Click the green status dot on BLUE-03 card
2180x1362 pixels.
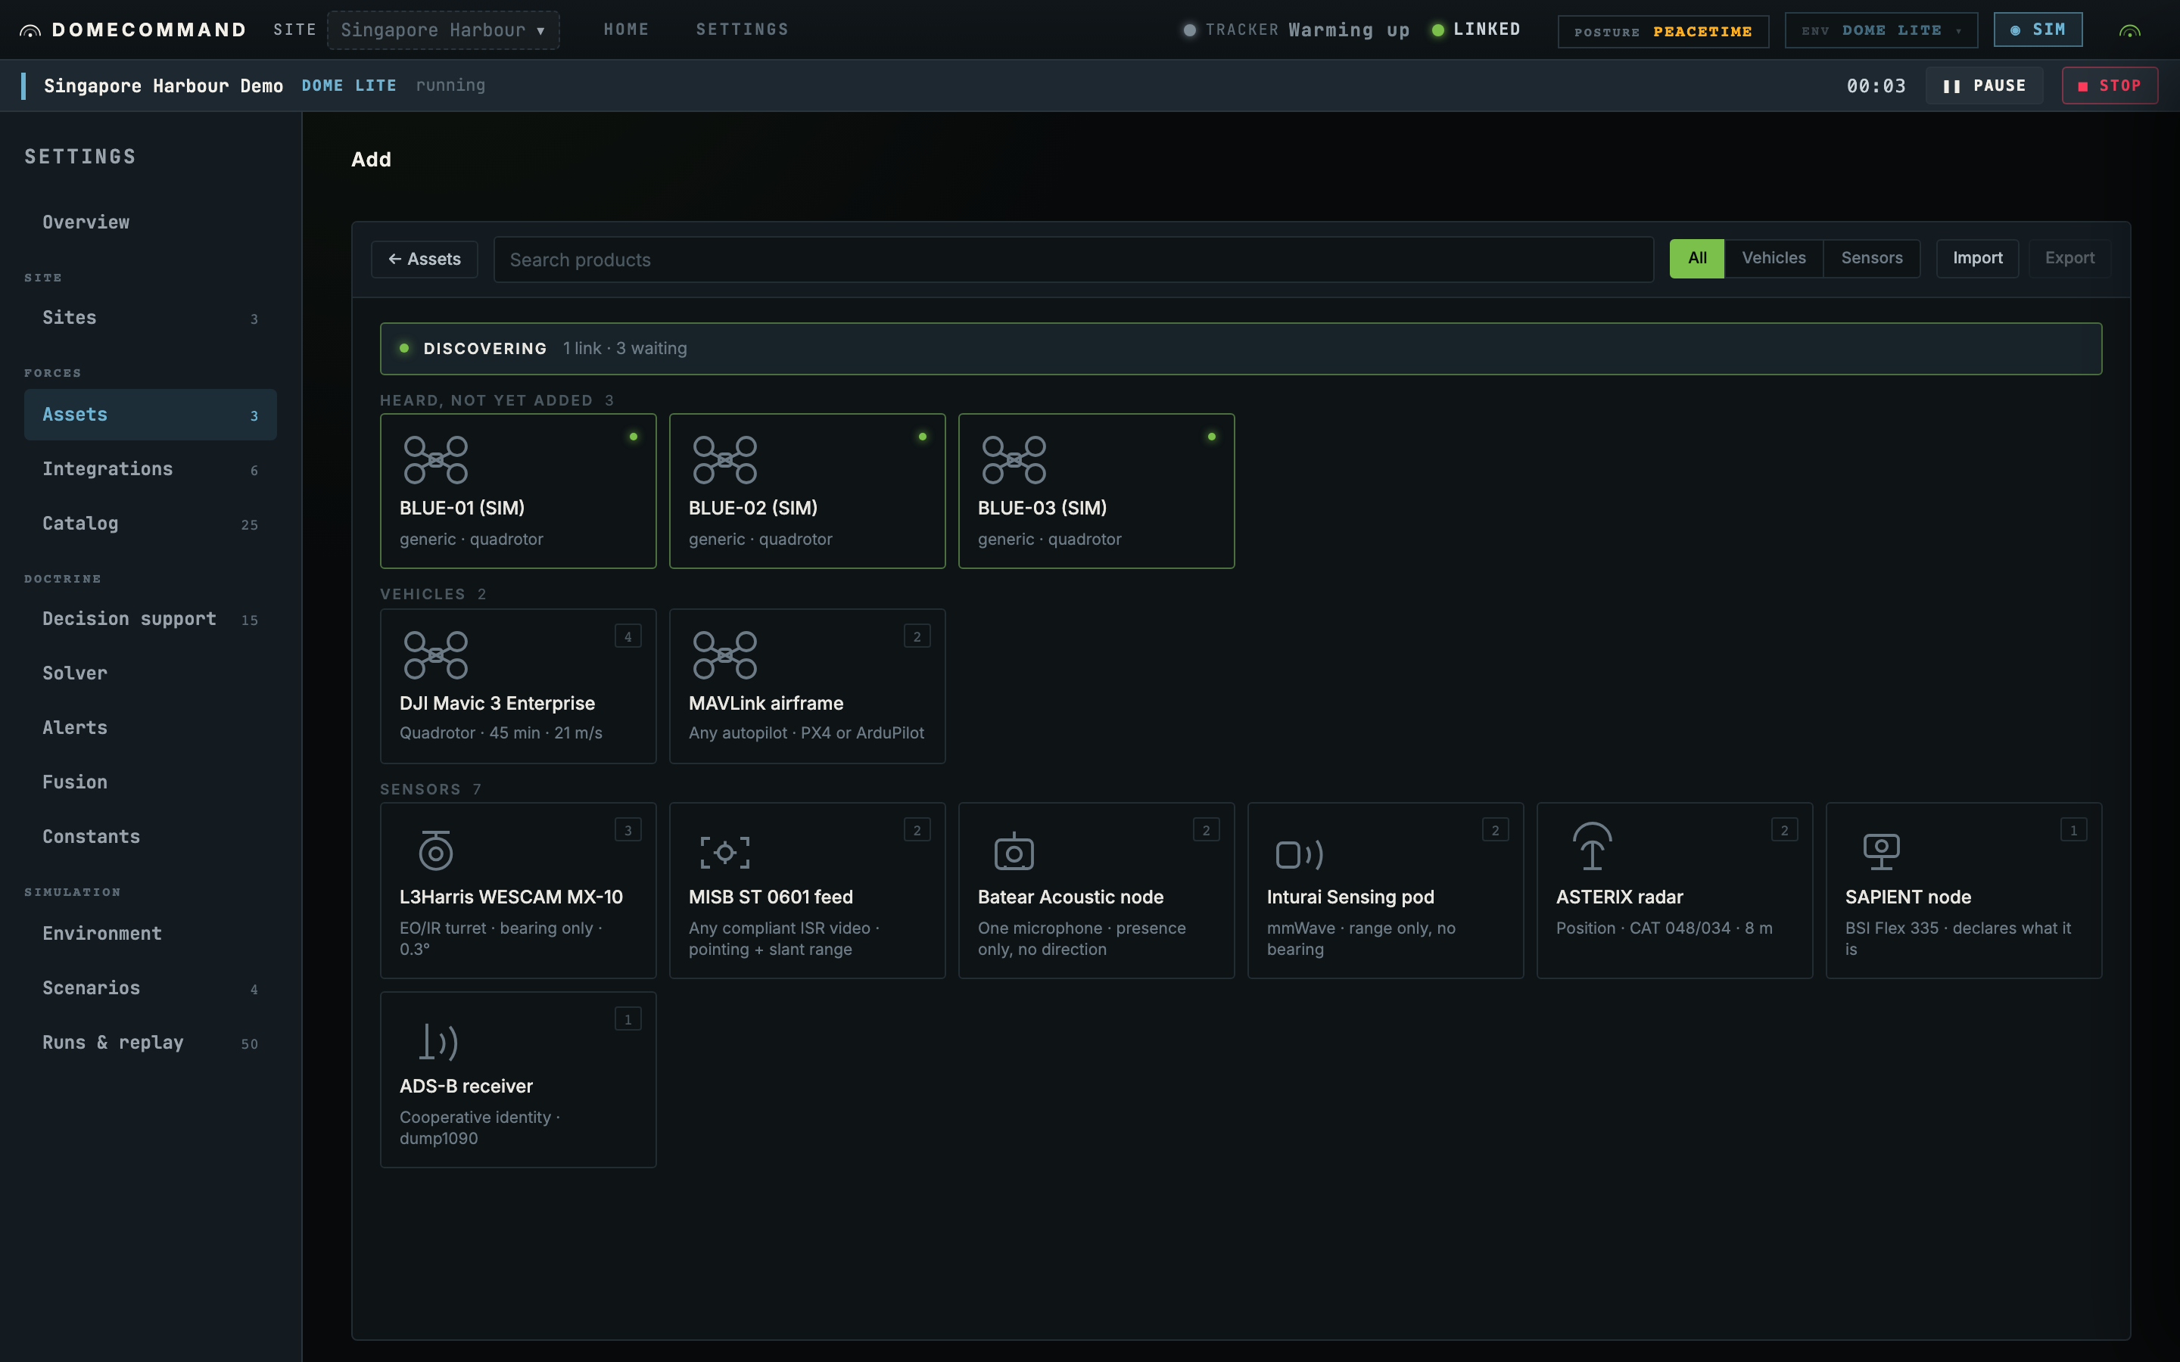point(1212,437)
